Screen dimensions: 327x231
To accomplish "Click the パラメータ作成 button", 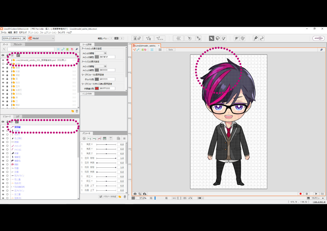I will 108,197.
